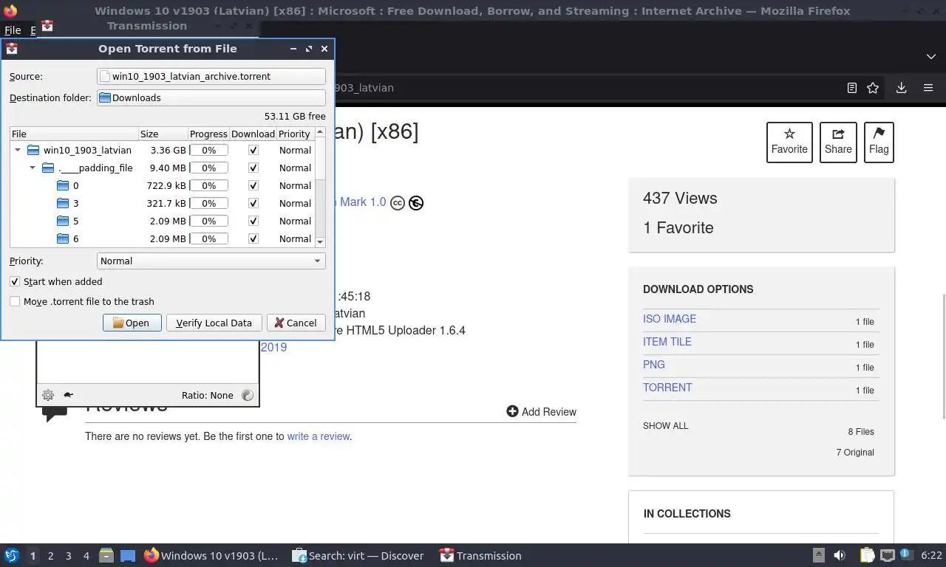Switch to Transmission taskbar entry
The image size is (946, 567).
(481, 556)
